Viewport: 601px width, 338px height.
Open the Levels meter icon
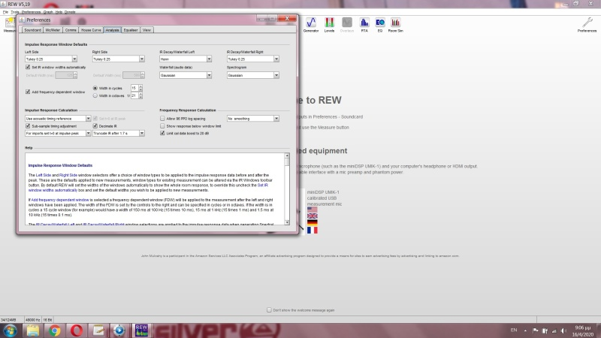point(329,24)
